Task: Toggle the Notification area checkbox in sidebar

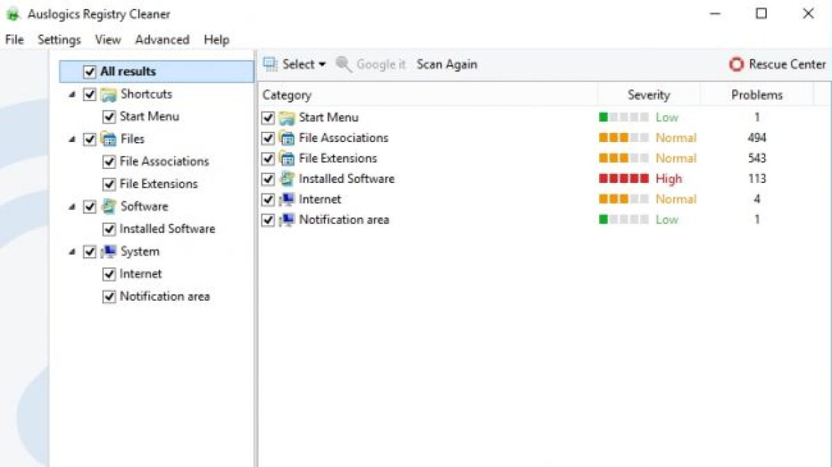Action: point(109,296)
